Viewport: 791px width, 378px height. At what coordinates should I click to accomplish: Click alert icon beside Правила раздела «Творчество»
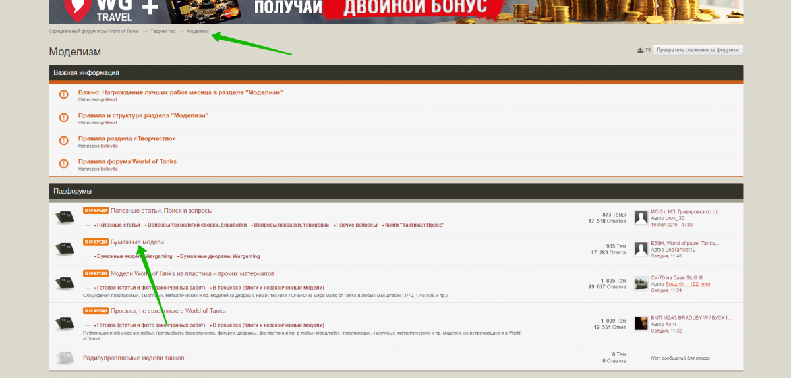[63, 141]
